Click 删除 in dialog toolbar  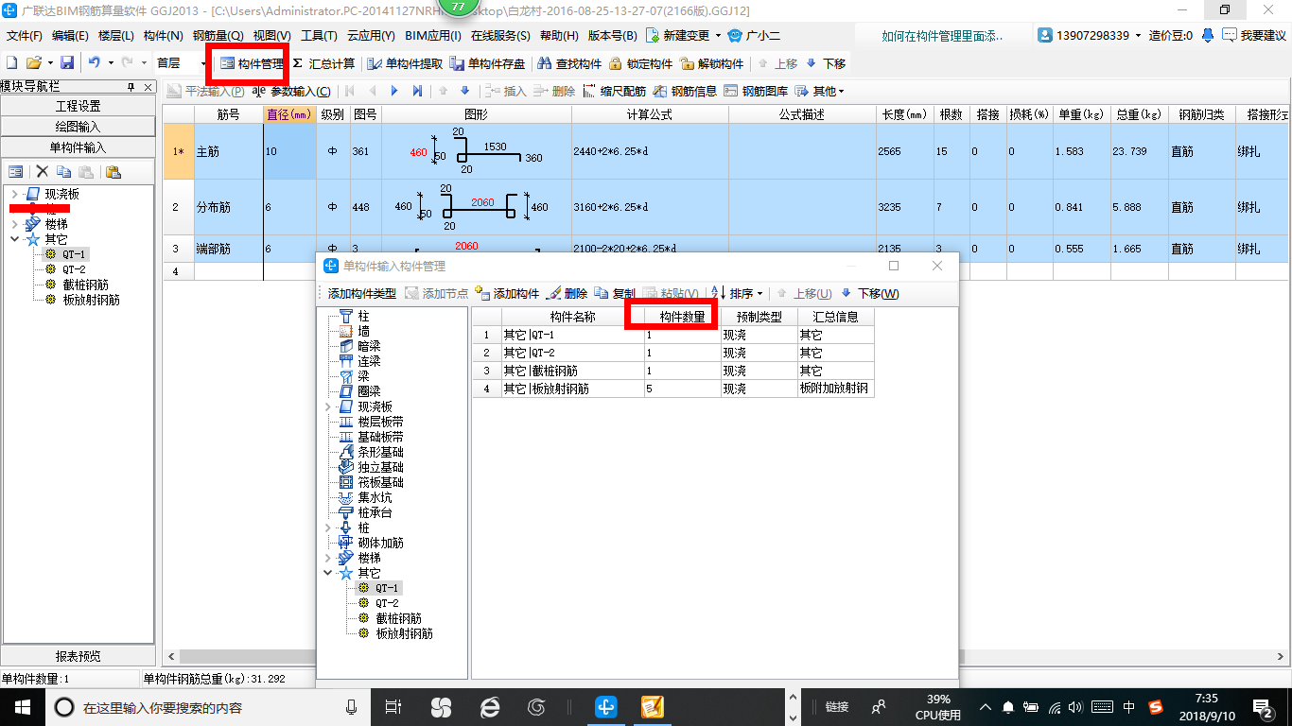567,294
